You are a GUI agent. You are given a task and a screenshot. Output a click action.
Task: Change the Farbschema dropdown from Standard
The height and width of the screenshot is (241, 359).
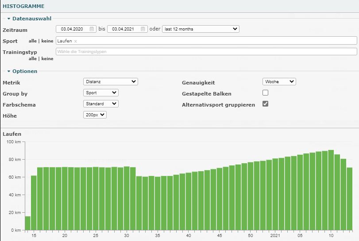(x=101, y=104)
